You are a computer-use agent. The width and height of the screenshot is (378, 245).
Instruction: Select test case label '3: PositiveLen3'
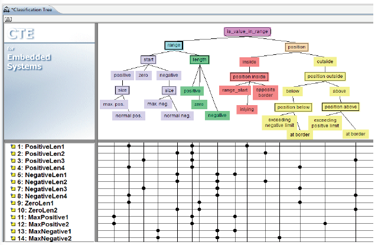(x=41, y=161)
